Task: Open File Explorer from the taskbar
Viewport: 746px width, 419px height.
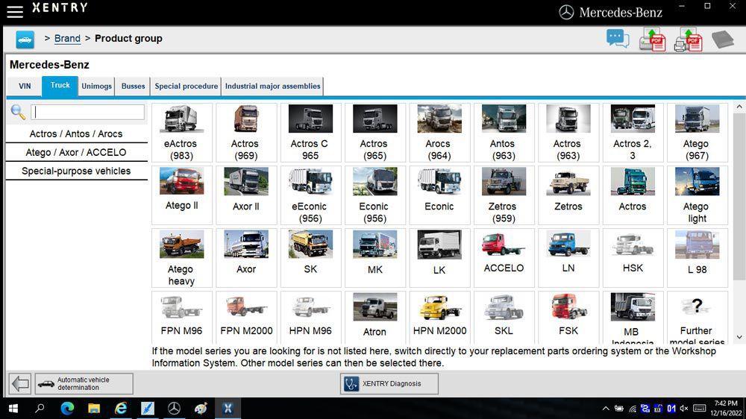Action: tap(94, 409)
